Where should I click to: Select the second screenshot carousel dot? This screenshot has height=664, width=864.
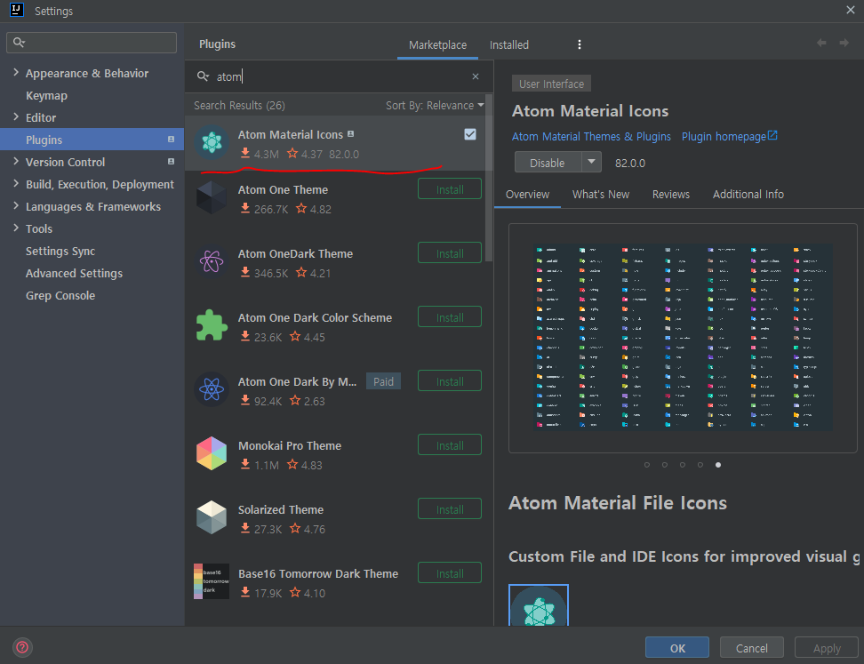[x=665, y=465]
